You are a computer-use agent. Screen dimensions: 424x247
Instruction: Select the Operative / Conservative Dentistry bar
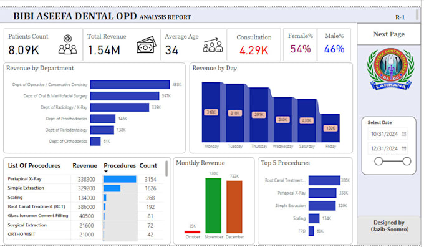130,85
